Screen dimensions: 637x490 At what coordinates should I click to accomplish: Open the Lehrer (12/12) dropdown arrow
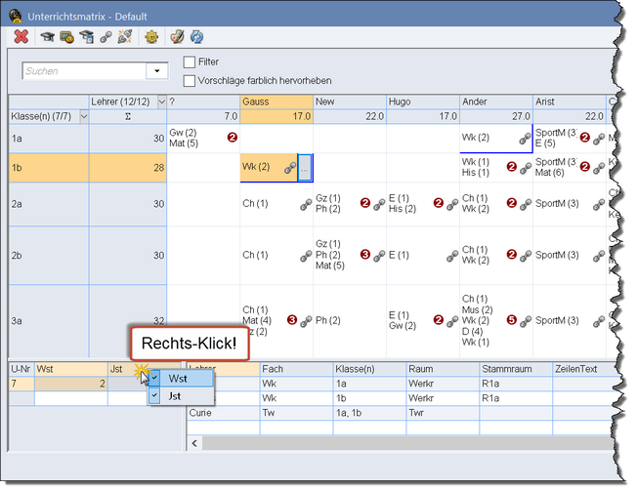pos(161,102)
